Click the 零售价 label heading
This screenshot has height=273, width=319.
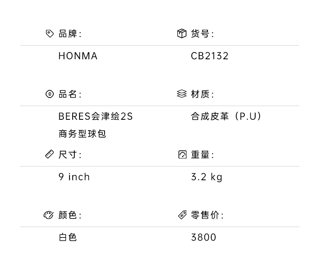pyautogui.click(x=207, y=215)
